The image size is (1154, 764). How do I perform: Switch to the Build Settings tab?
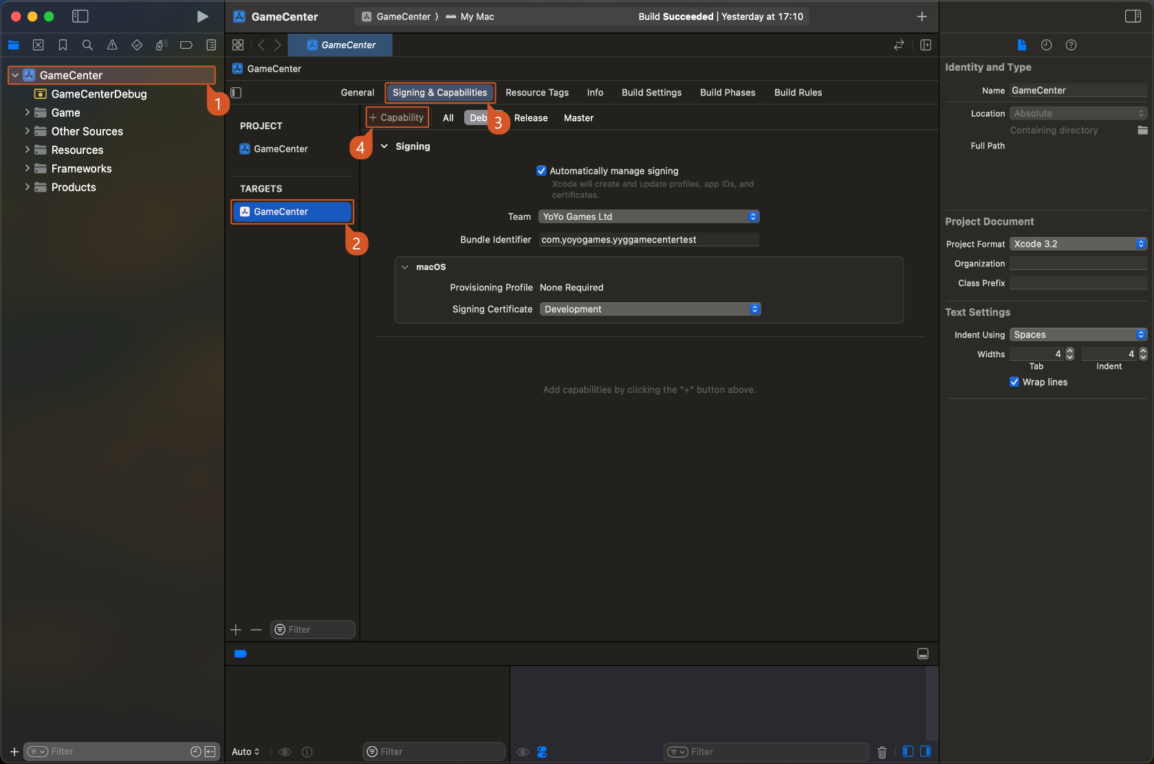click(652, 93)
